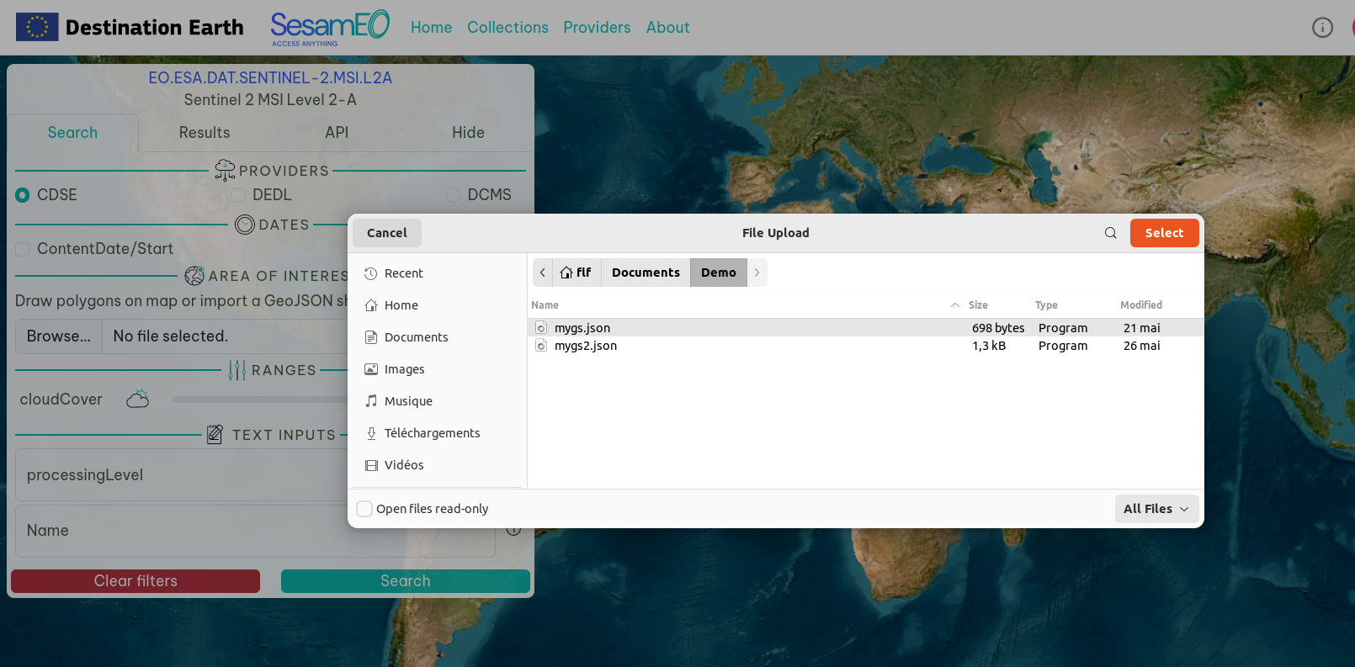Select the mygs2.json file
This screenshot has height=667, width=1355.
coord(865,346)
